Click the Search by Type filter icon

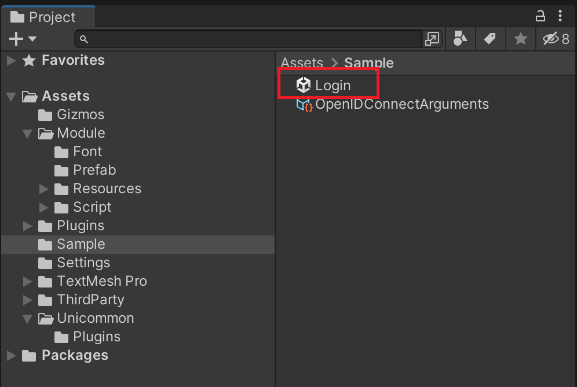(x=461, y=39)
